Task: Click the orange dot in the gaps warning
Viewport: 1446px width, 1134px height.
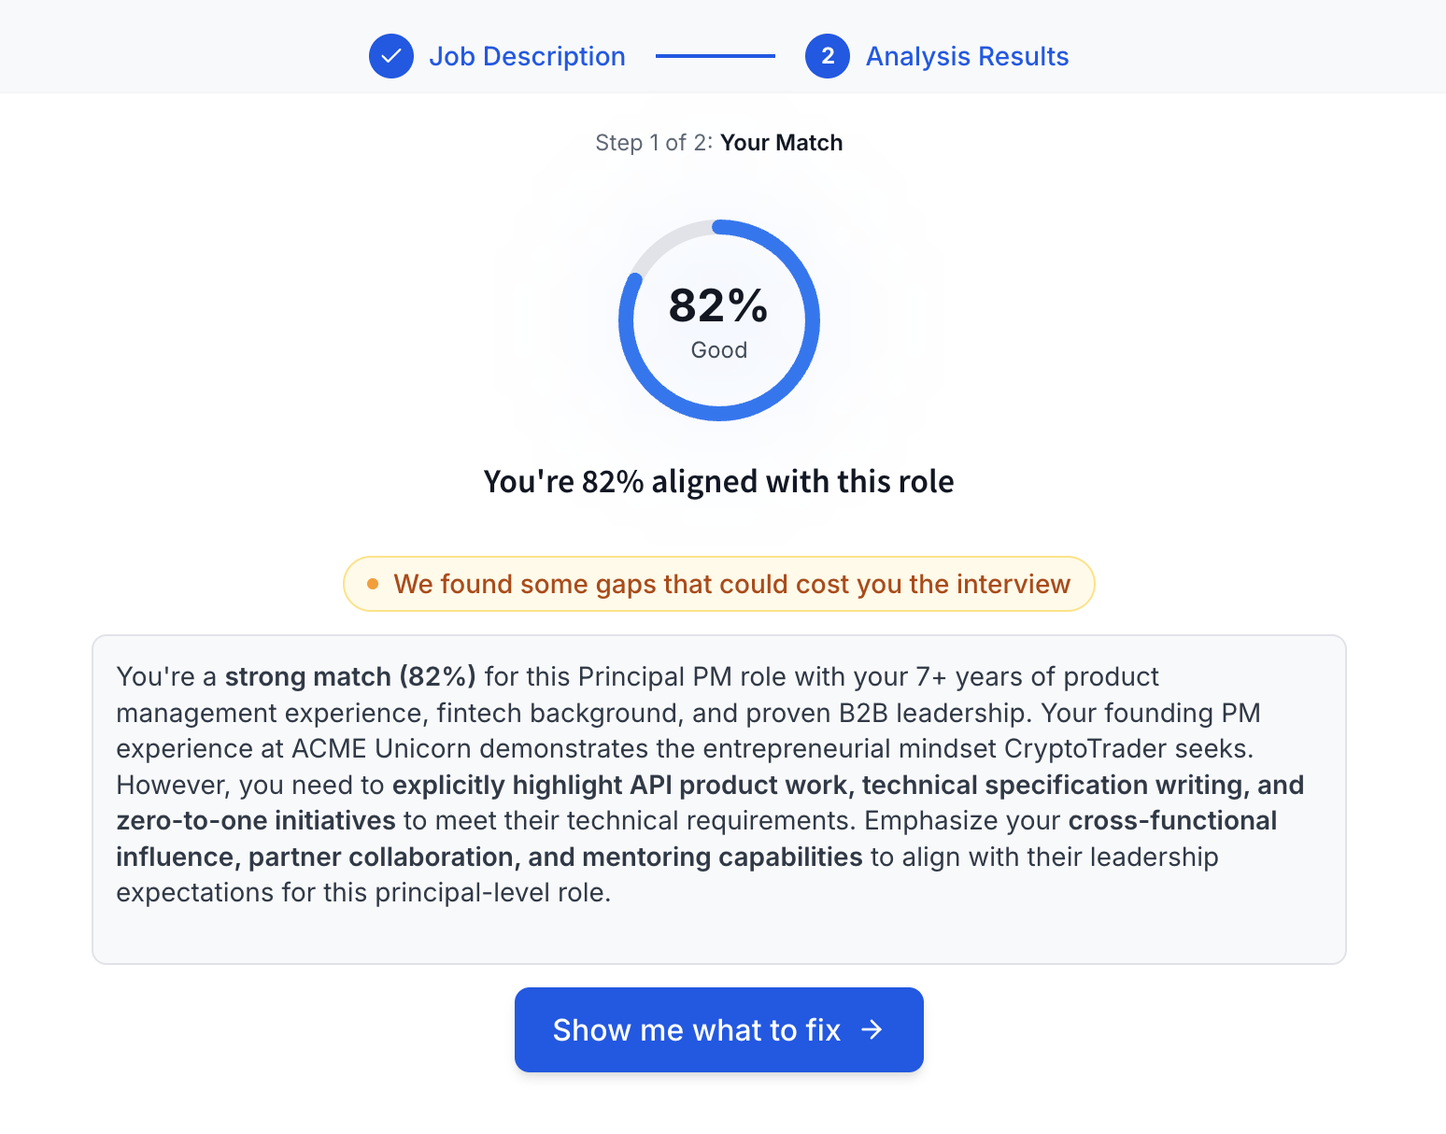Action: coord(373,584)
